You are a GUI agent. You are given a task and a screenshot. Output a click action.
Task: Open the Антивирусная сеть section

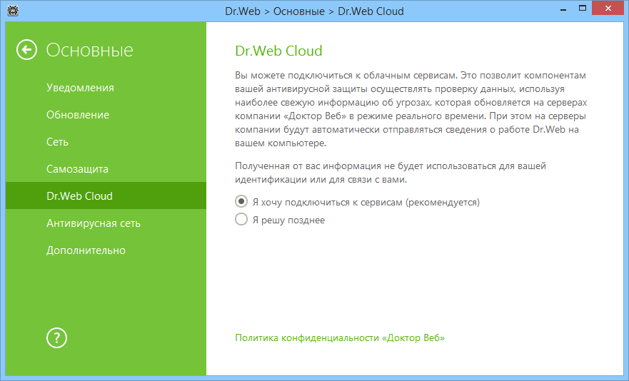pos(94,223)
